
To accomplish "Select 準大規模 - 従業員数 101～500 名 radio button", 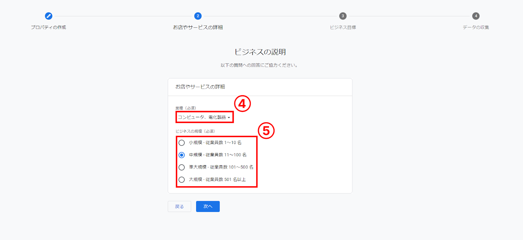I will click(182, 167).
